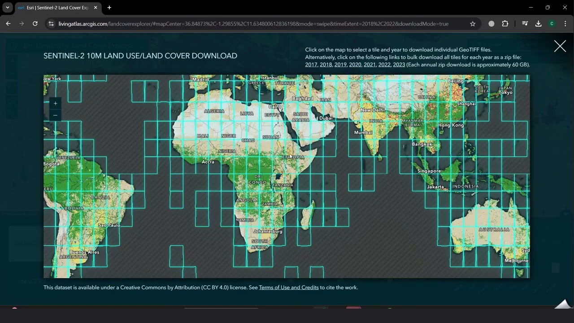Open the browser Downloads icon

pyautogui.click(x=538, y=24)
